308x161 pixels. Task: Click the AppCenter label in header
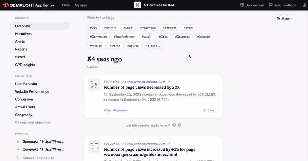pos(45,5)
